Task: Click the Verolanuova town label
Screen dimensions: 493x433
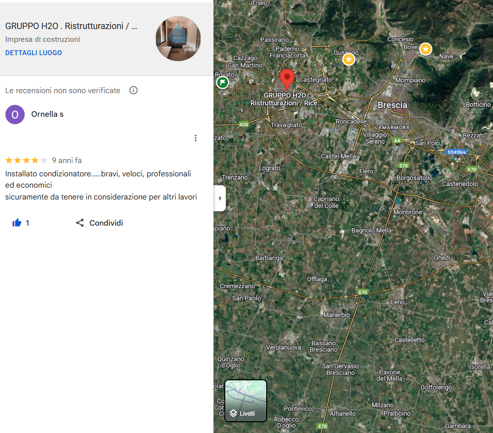Action: (x=283, y=347)
